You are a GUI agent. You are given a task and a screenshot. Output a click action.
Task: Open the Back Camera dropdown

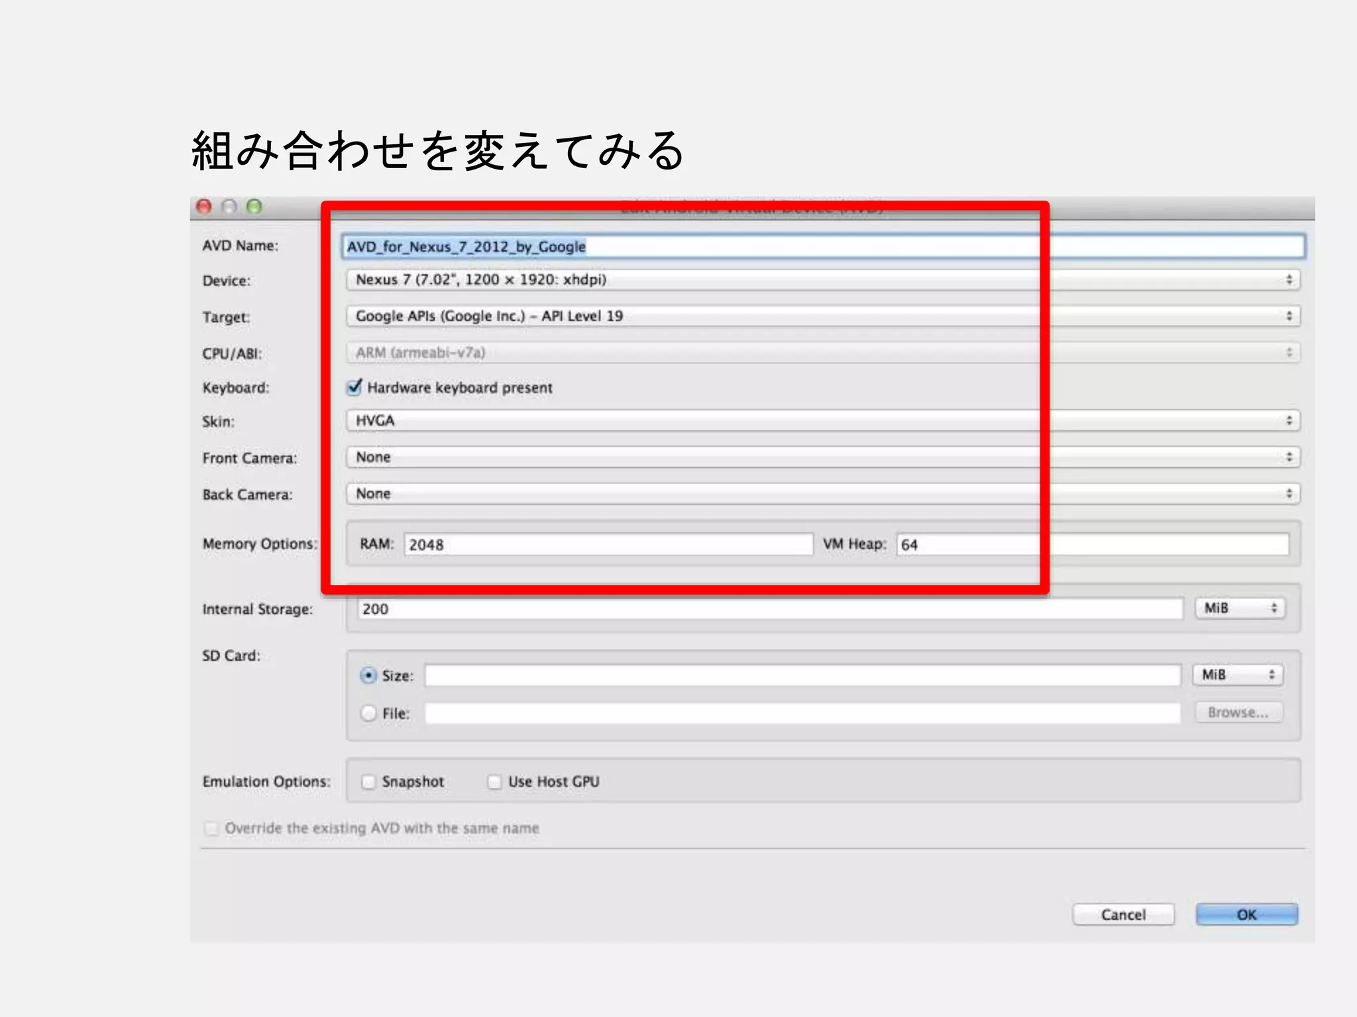(x=823, y=493)
